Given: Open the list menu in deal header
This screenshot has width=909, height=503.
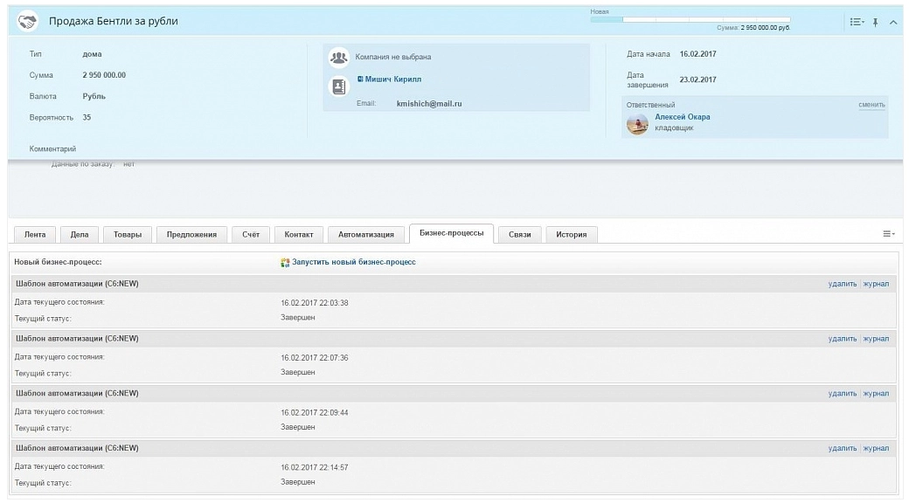Looking at the screenshot, I should 857,22.
